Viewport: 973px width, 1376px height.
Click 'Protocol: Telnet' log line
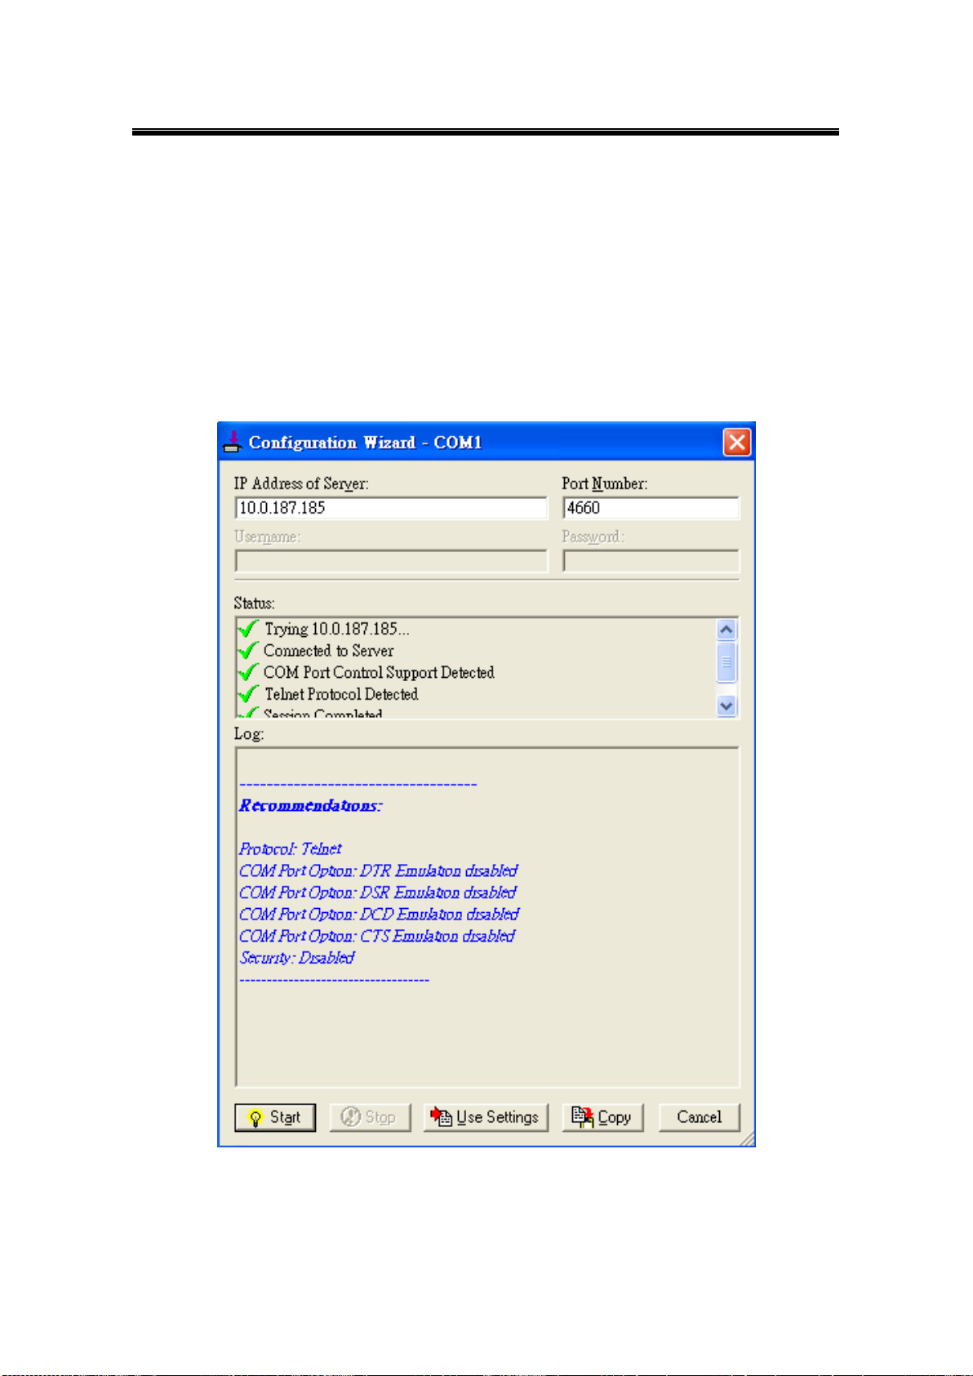[x=291, y=849]
